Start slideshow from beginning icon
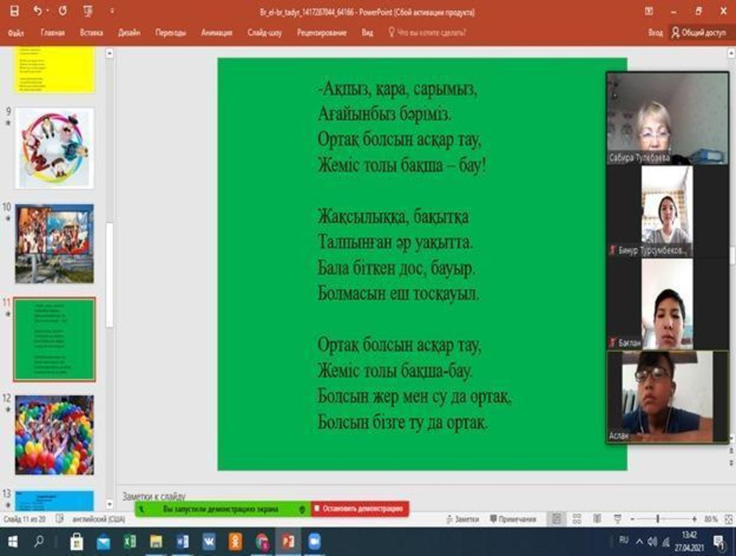This screenshot has height=556, width=736. pos(89,12)
